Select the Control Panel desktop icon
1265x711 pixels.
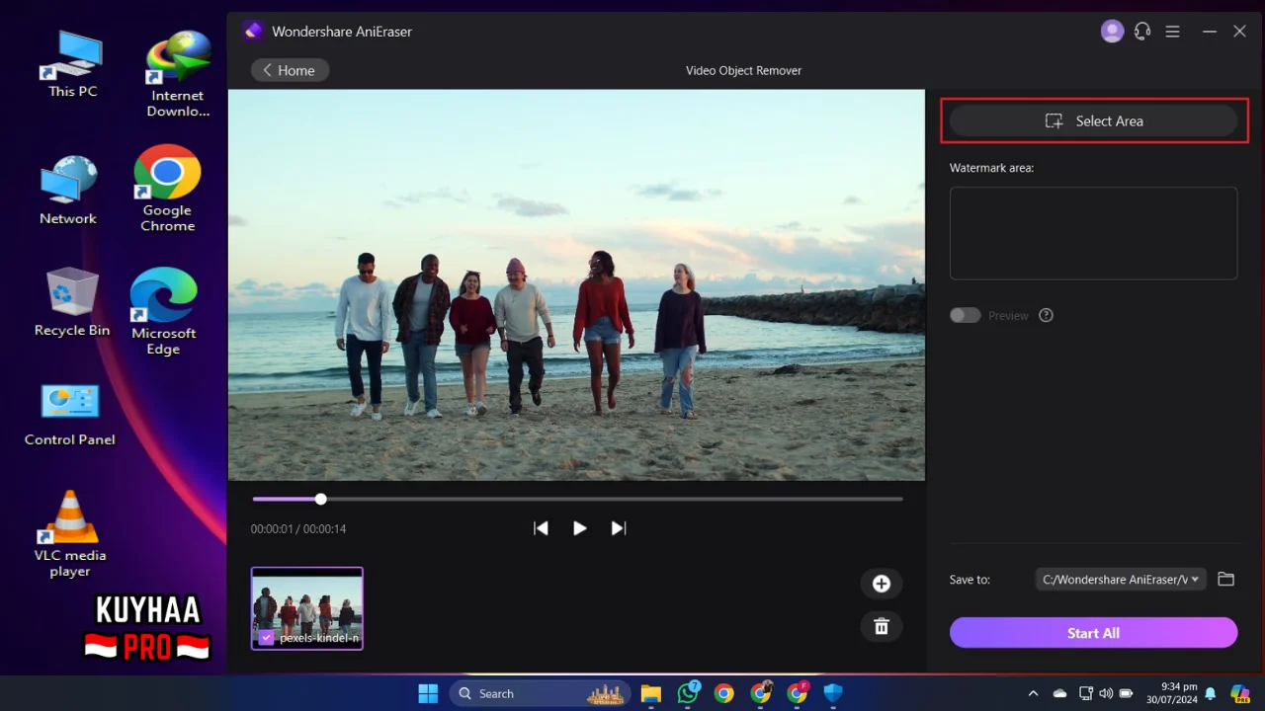[70, 414]
